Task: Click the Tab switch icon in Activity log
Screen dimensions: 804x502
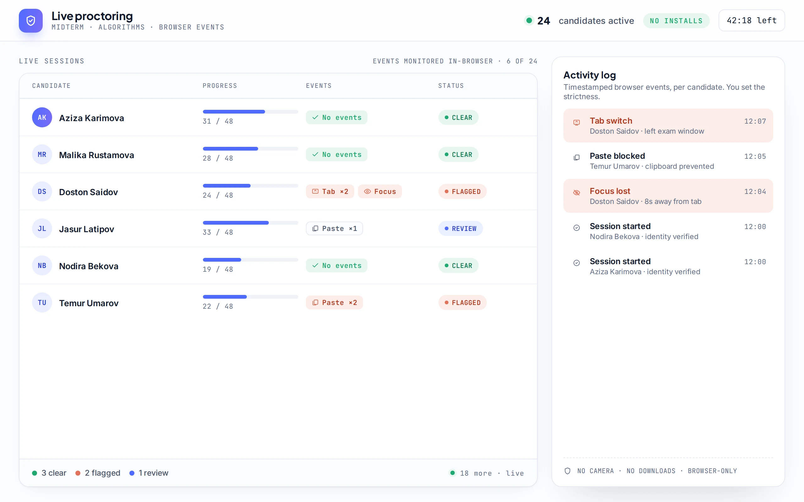Action: [576, 122]
